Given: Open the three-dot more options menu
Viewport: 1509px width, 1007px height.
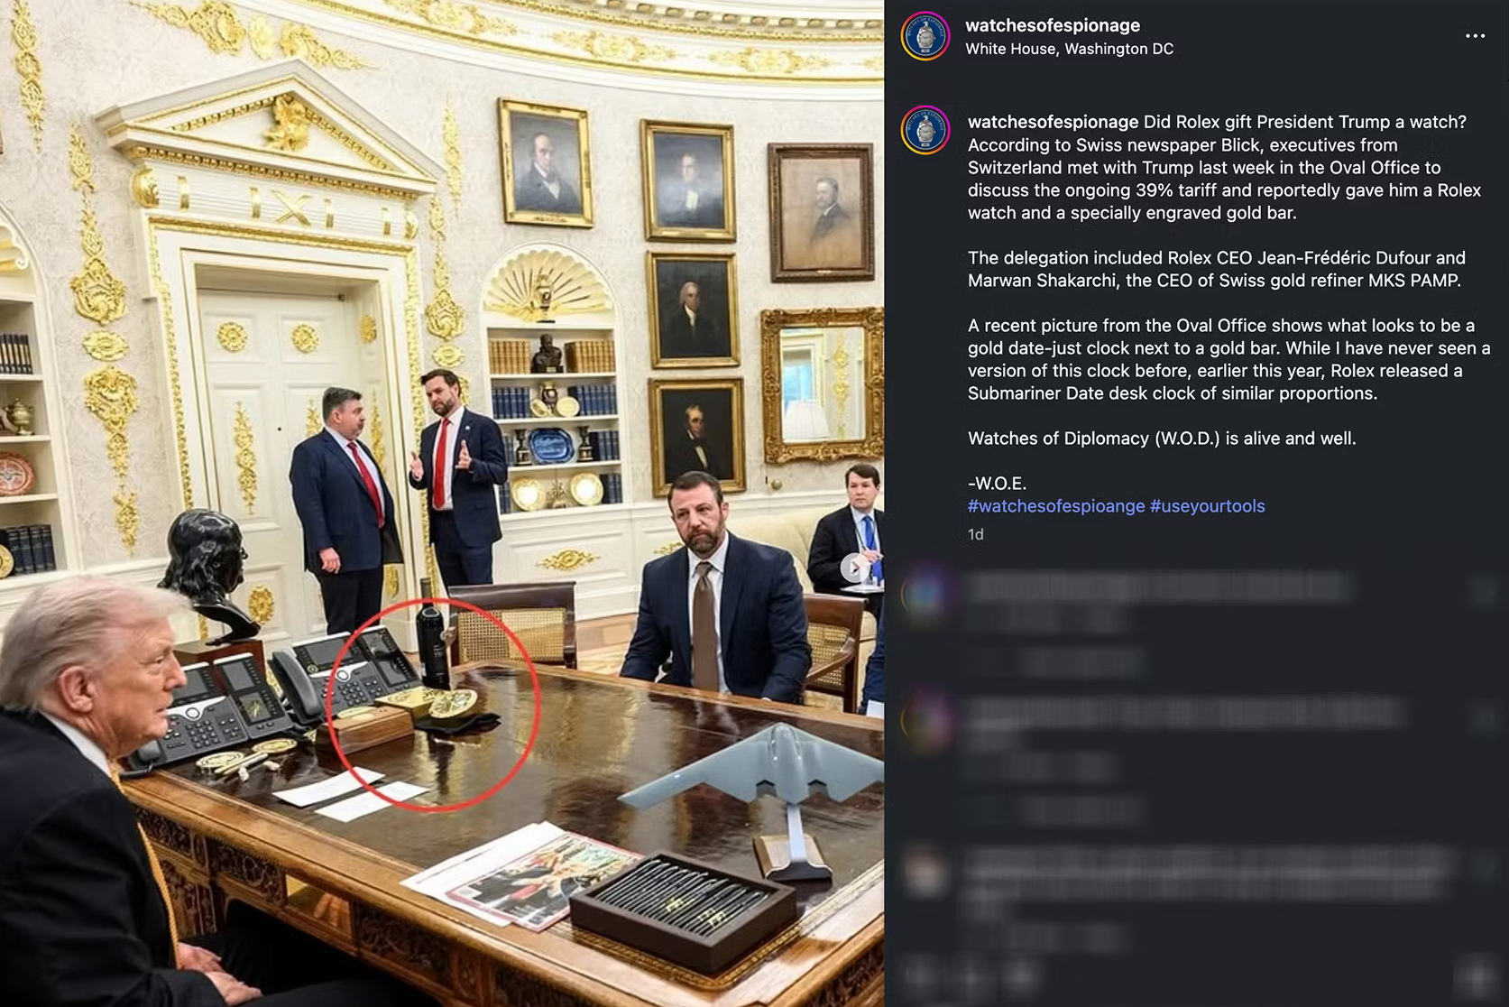Looking at the screenshot, I should (1475, 36).
